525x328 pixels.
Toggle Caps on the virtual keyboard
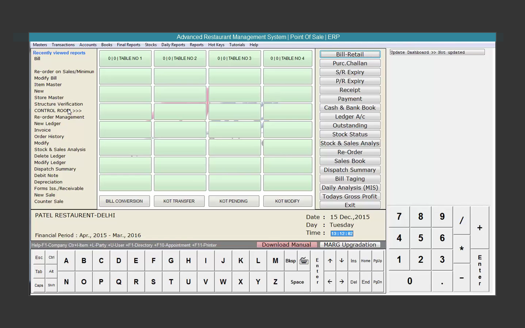(39, 285)
